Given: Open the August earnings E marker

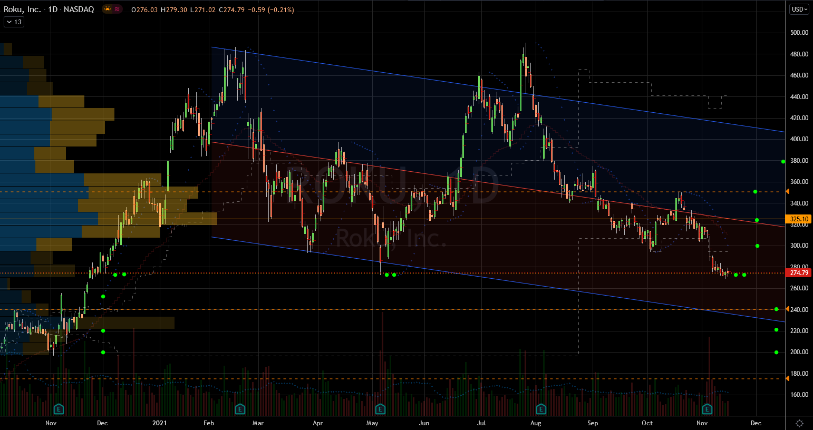Looking at the screenshot, I should pos(540,409).
